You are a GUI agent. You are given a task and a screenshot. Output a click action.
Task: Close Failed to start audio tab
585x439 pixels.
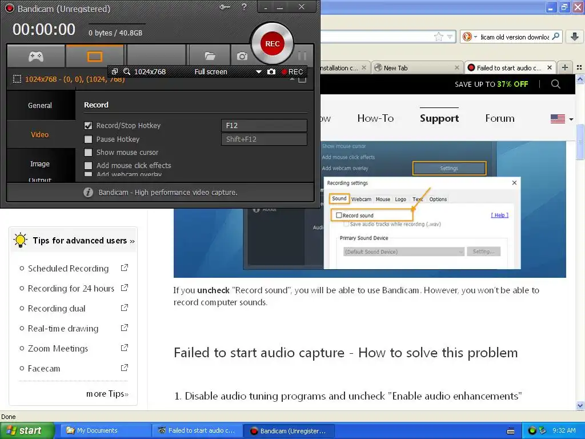pyautogui.click(x=549, y=67)
